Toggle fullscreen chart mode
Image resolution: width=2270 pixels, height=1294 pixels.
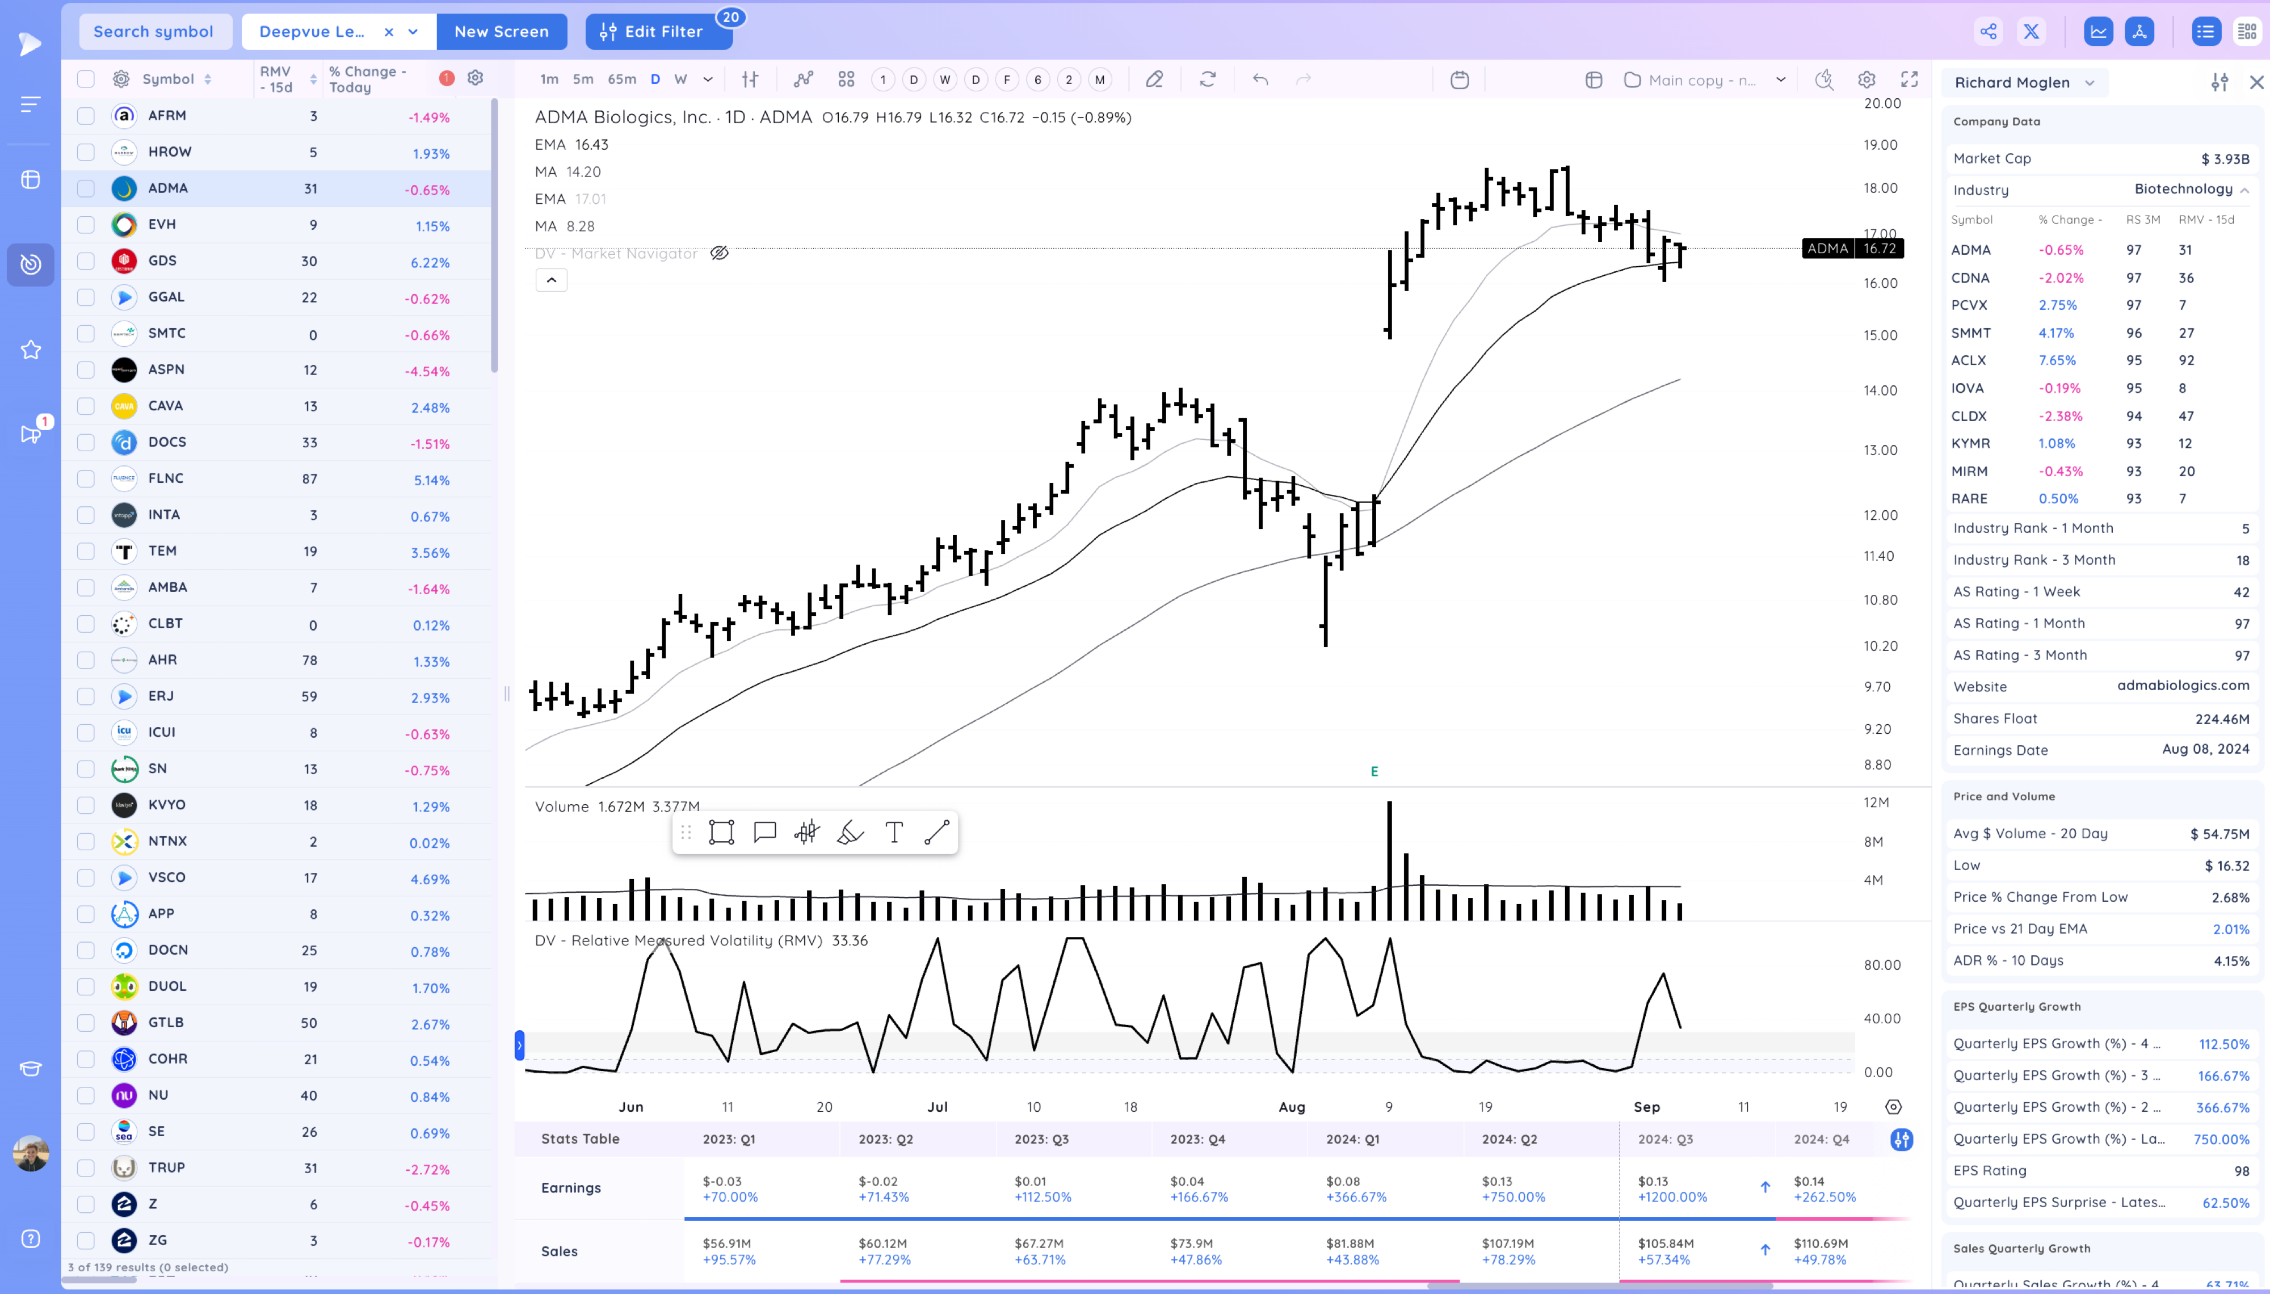coord(1909,80)
